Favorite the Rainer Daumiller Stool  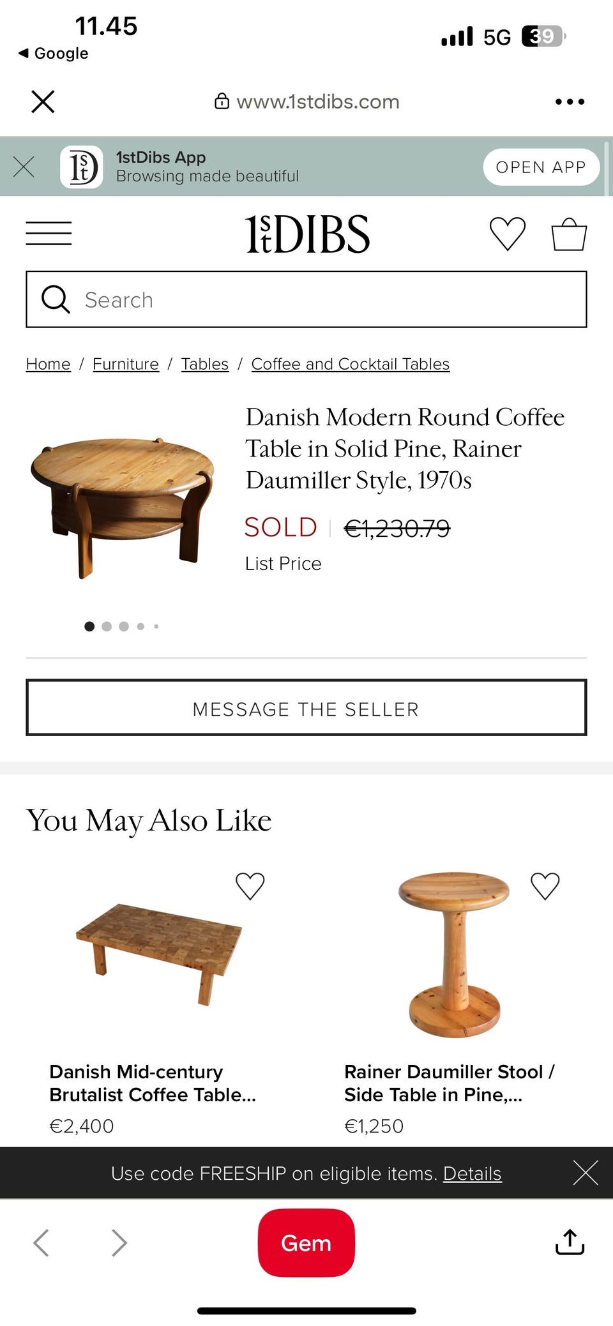pos(545,886)
